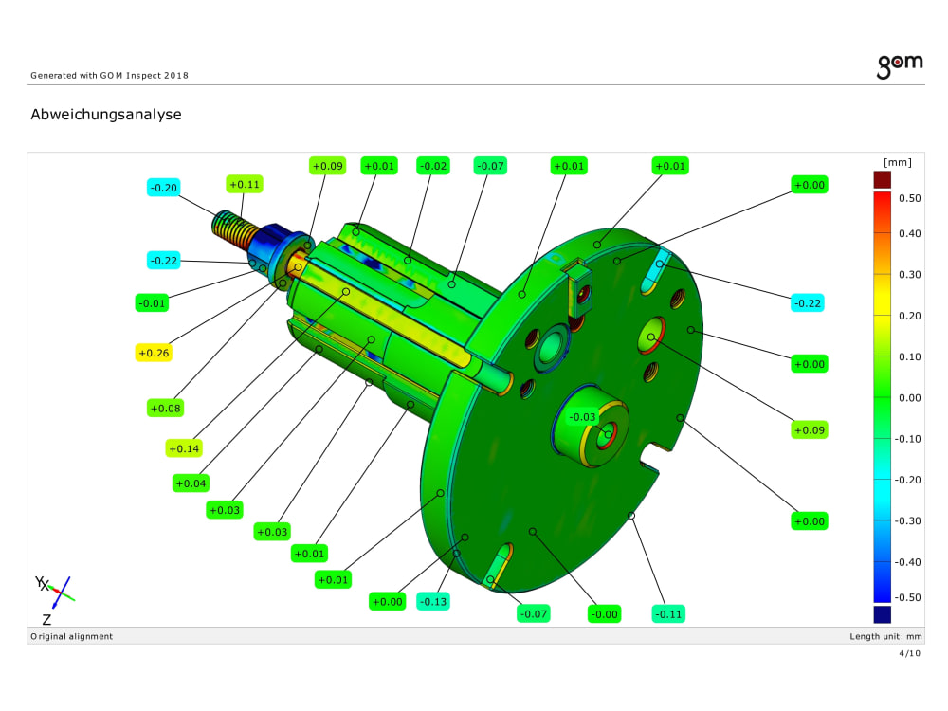Screen dimensions: 948x711
Task: Click the gom logo in the header
Action: click(x=899, y=66)
